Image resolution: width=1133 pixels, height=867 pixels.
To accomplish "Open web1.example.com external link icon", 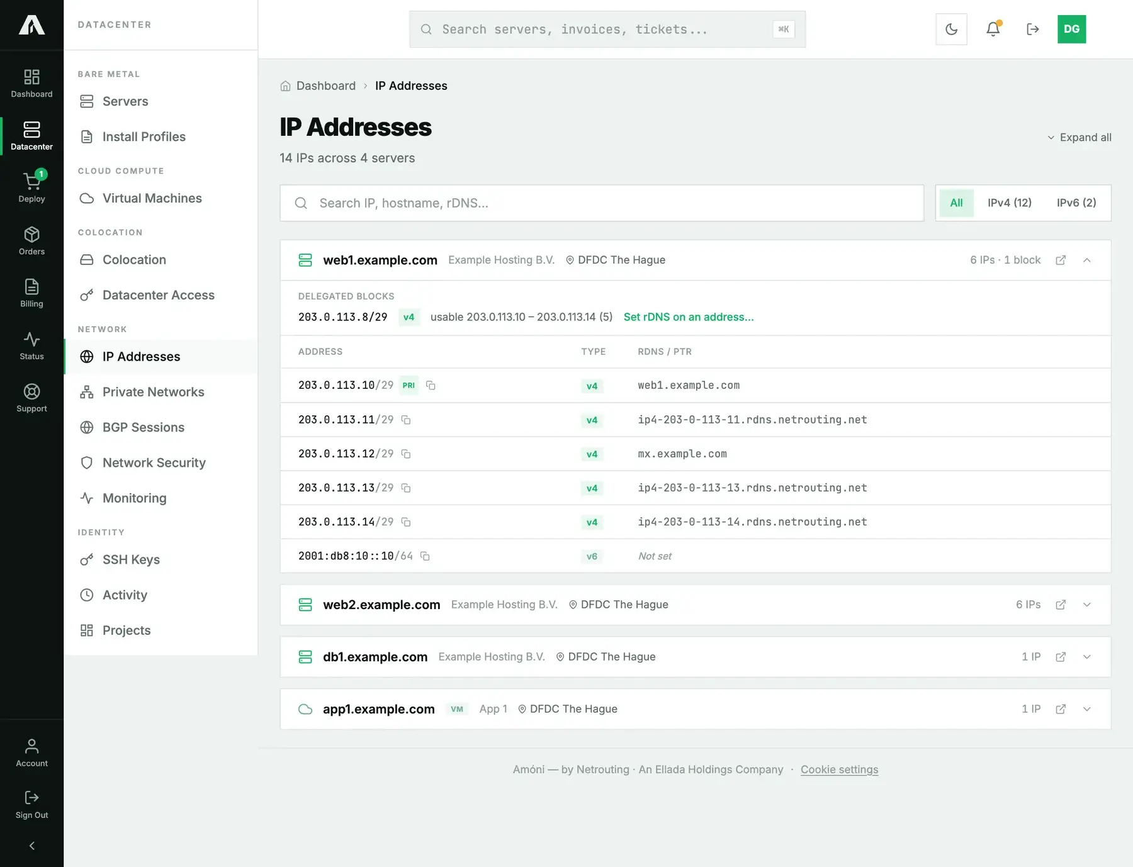I will [1061, 260].
